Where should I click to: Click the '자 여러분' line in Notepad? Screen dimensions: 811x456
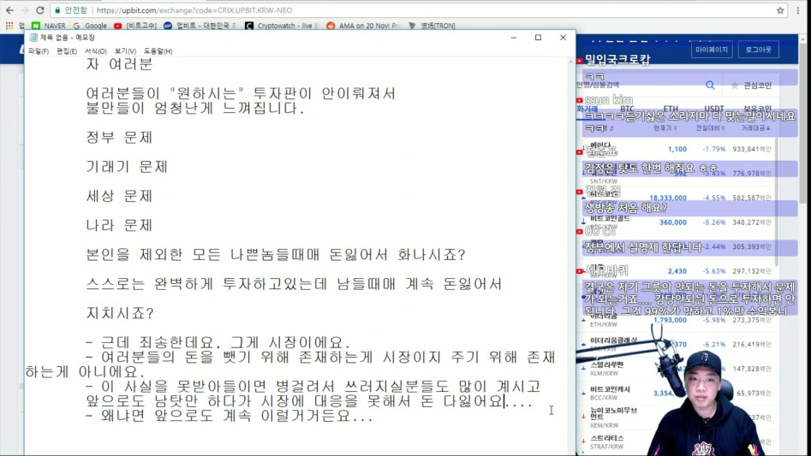119,64
